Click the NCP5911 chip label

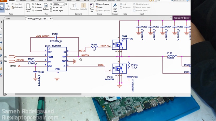tap(56, 46)
